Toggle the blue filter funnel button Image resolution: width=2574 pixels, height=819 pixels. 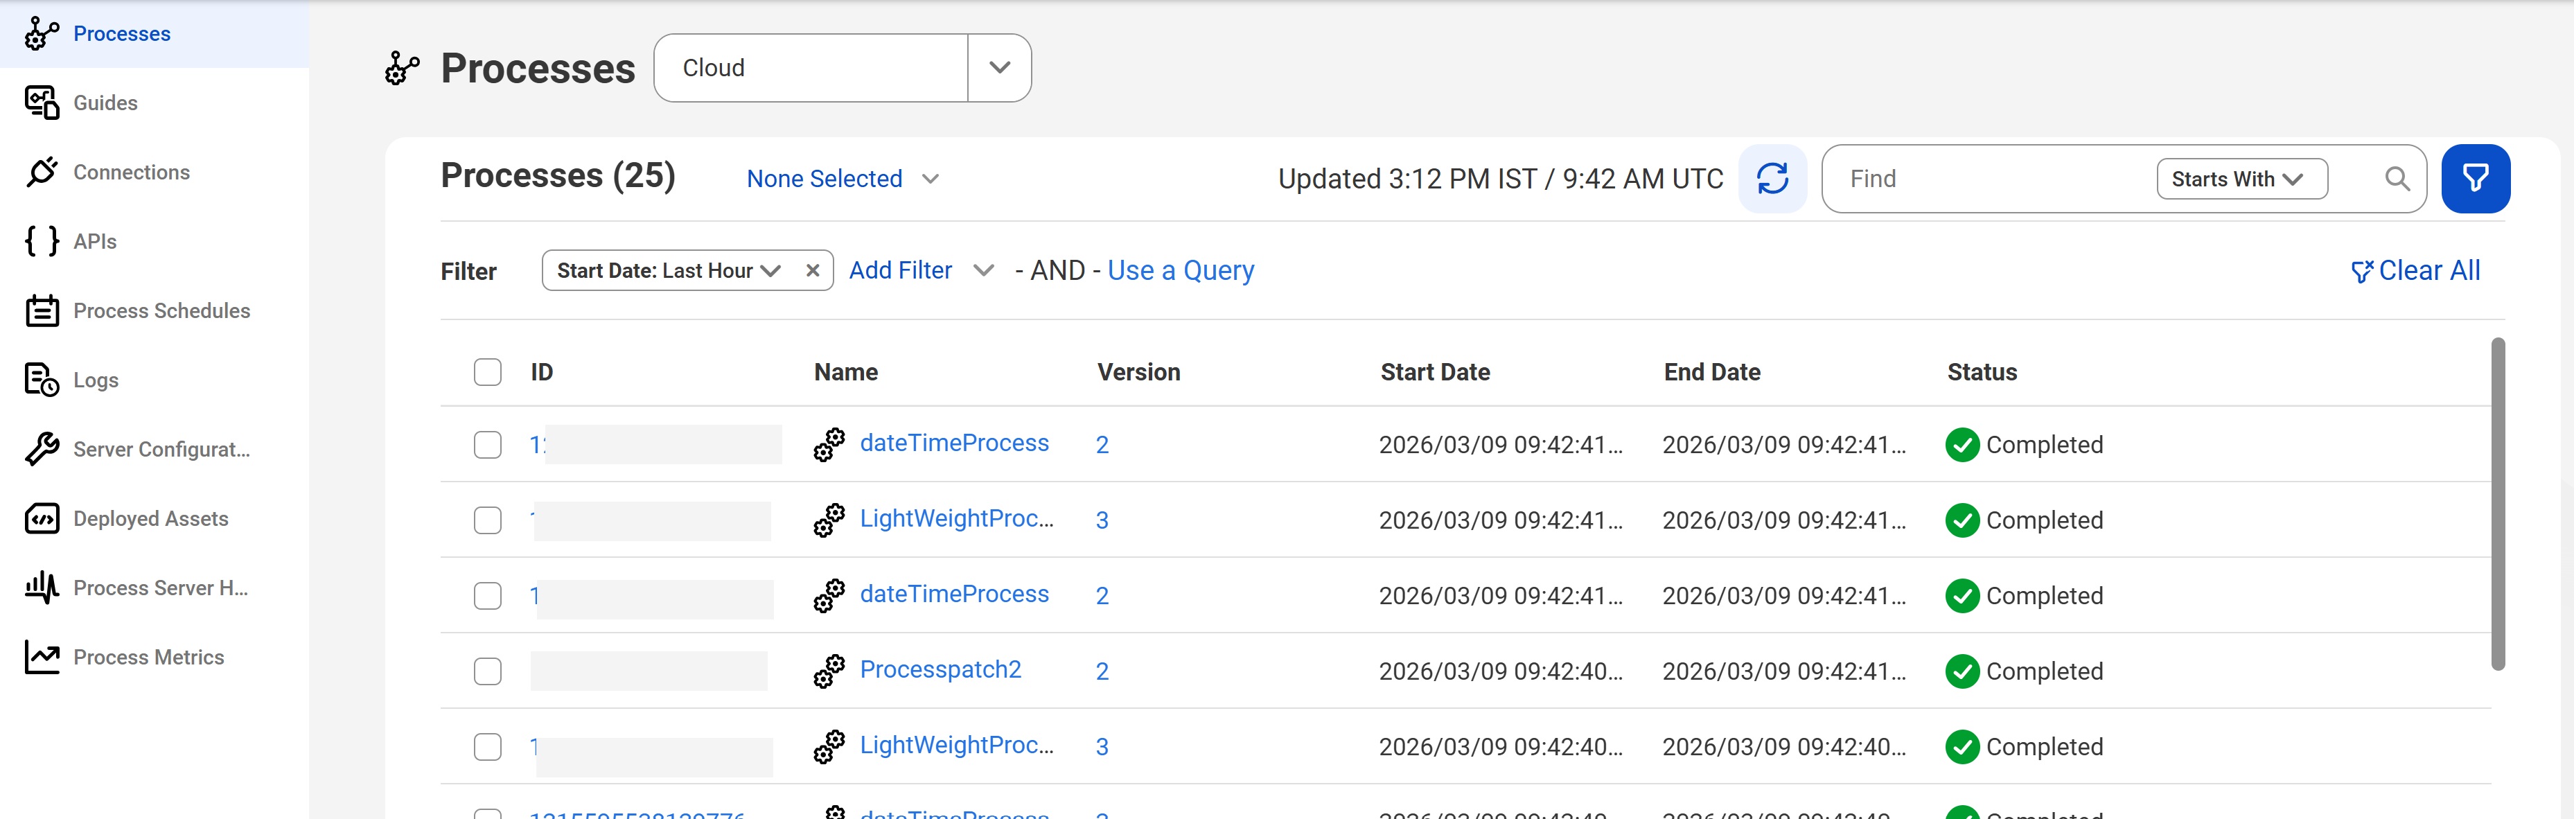(x=2475, y=179)
